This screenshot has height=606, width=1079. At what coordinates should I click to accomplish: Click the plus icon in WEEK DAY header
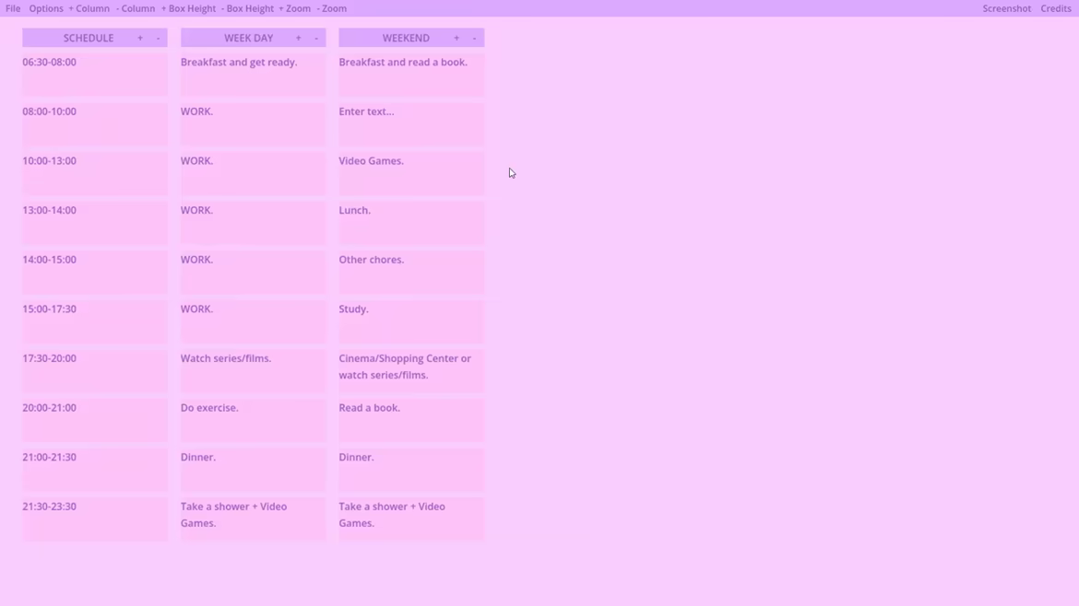tap(299, 38)
